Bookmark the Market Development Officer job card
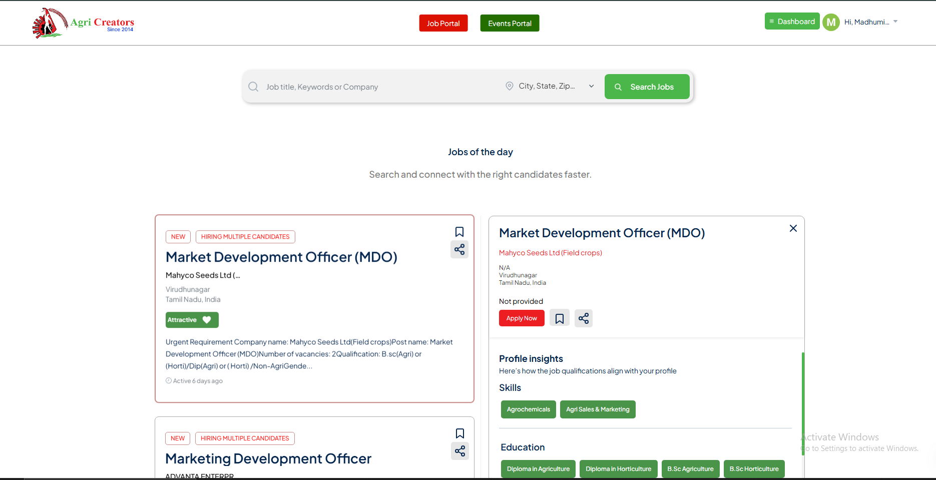Screen dimensions: 936x480 coord(459,232)
